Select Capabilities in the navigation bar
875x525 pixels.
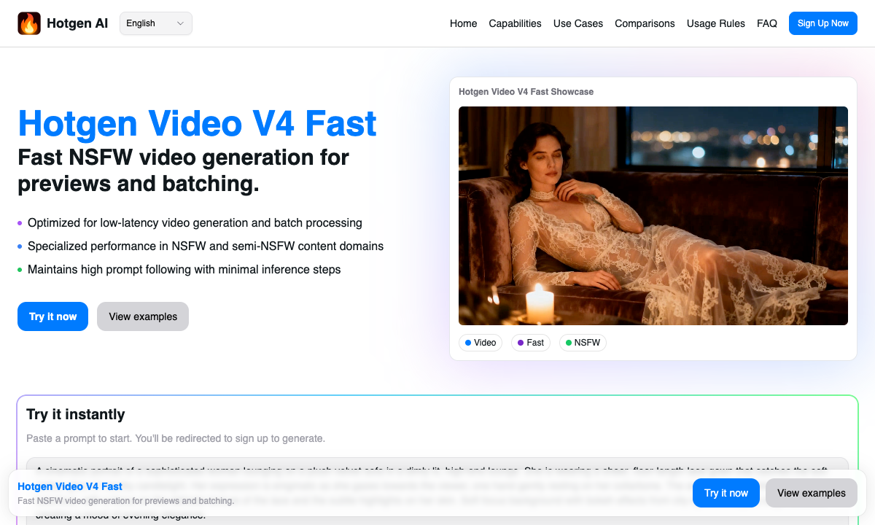[515, 23]
